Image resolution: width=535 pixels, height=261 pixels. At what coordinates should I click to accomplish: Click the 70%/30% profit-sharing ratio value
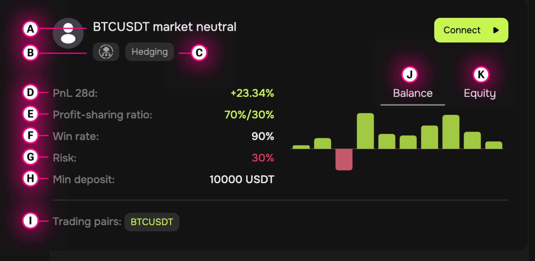pyautogui.click(x=249, y=115)
